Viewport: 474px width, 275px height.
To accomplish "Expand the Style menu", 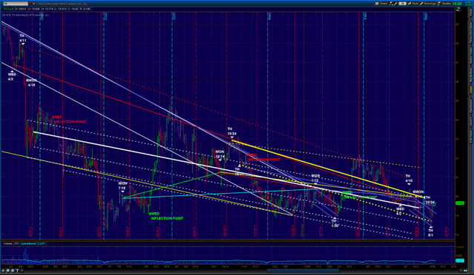I will [x=413, y=4].
